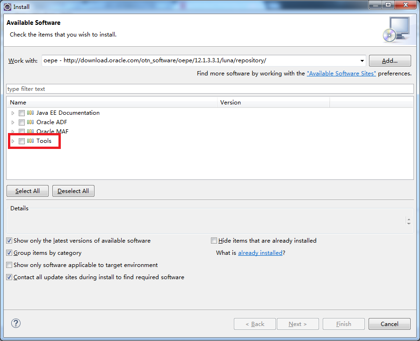
Task: Select the Java EE Documentation row text
Action: (68, 113)
